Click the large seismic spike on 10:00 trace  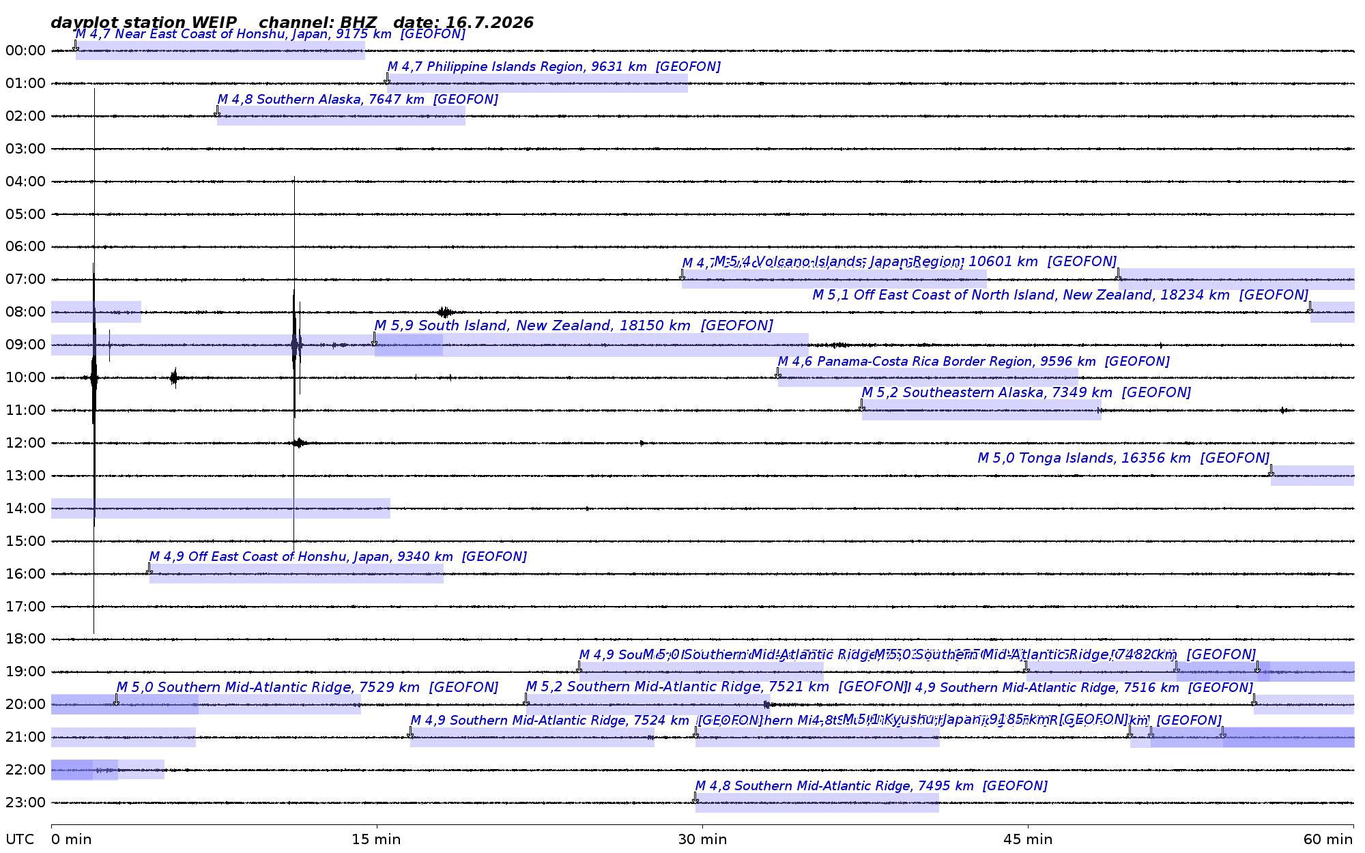coord(94,377)
